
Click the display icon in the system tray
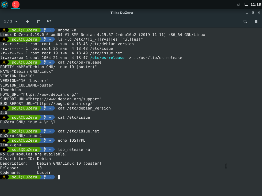click(x=246, y=5)
